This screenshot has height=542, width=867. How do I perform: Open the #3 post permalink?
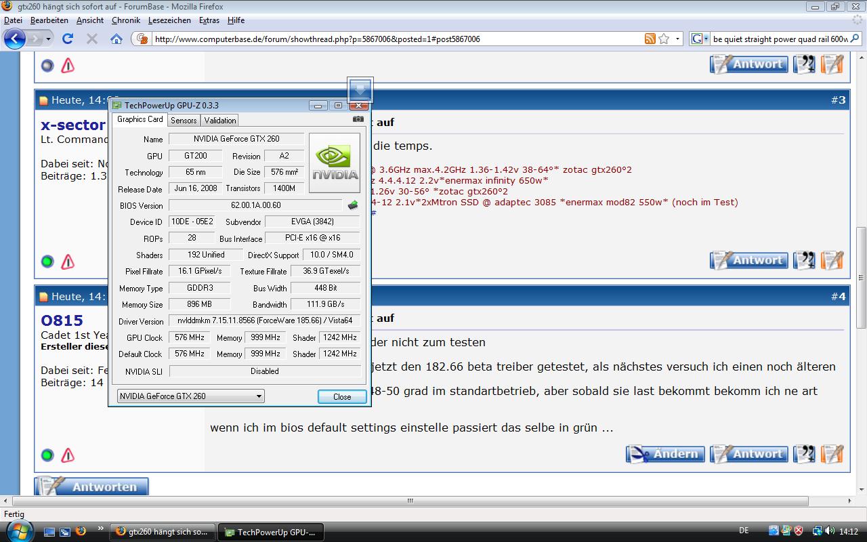tap(839, 100)
